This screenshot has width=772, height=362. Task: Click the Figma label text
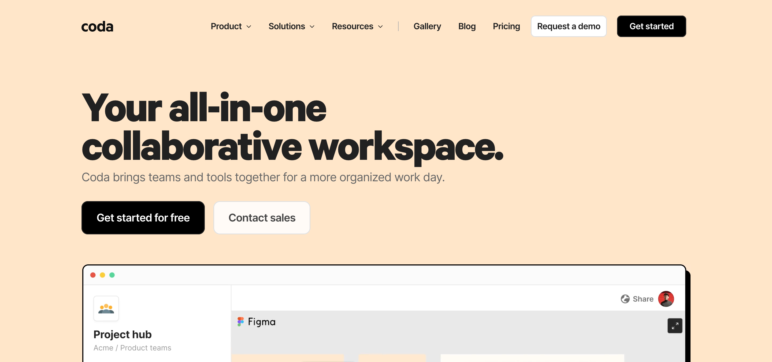click(262, 322)
